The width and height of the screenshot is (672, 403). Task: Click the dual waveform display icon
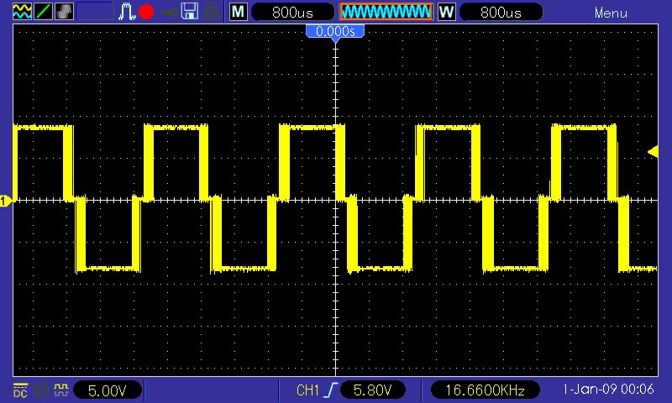(x=22, y=12)
